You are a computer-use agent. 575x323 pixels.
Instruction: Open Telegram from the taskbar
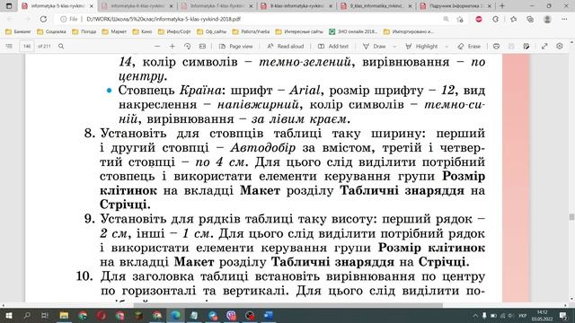pos(213,315)
